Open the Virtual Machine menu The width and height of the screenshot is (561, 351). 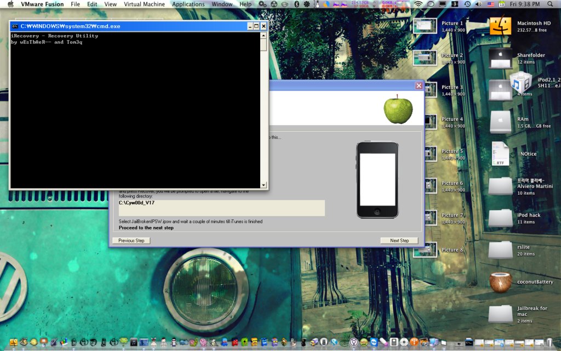(x=144, y=4)
